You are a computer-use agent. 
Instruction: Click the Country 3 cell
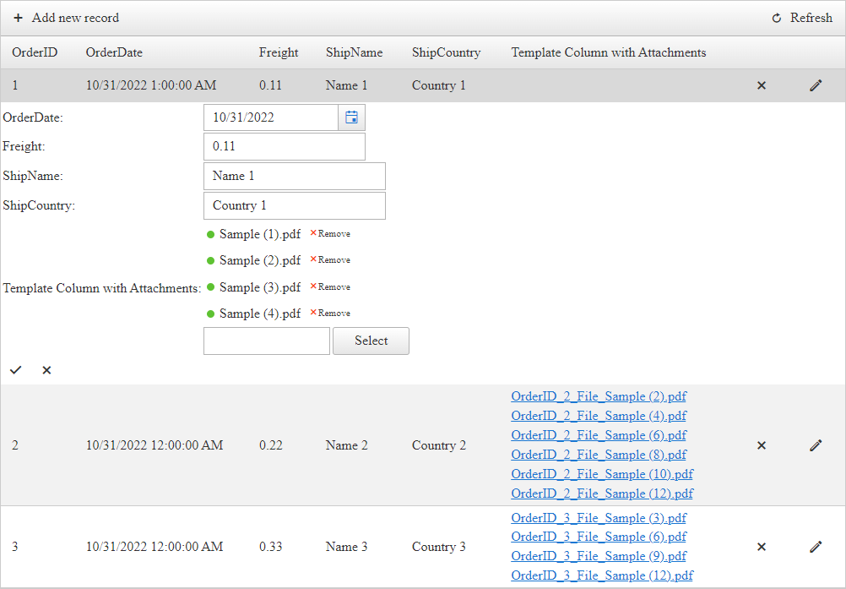(x=439, y=547)
